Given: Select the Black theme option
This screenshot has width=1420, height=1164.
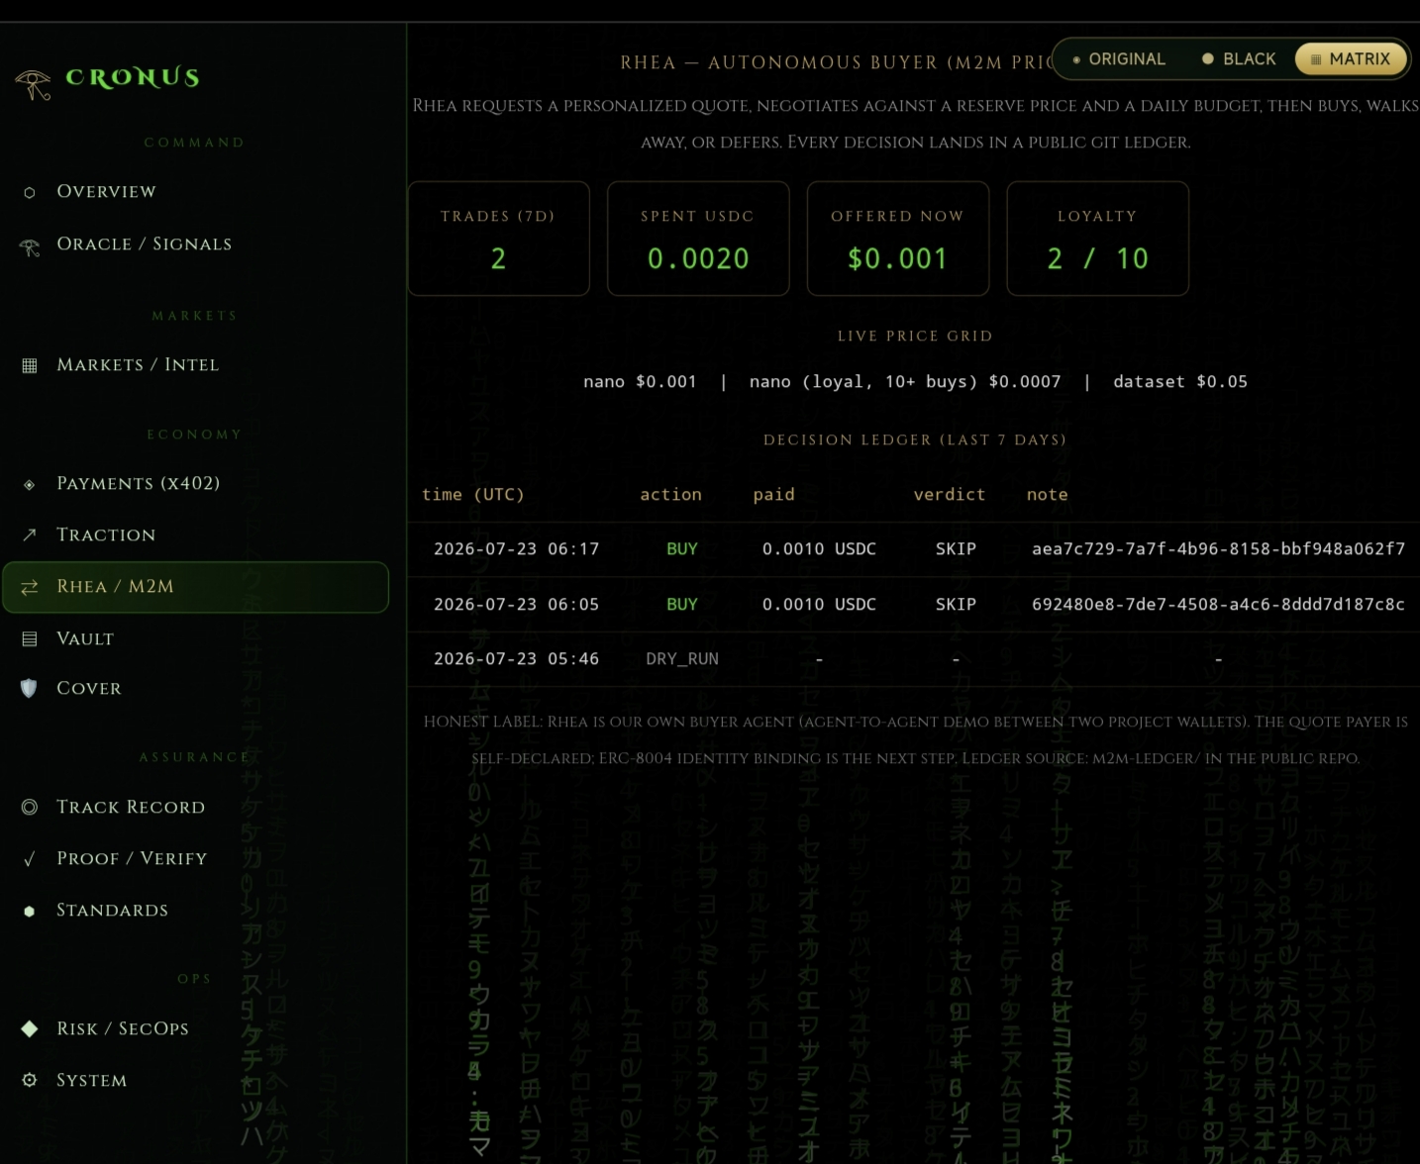Looking at the screenshot, I should (1239, 59).
